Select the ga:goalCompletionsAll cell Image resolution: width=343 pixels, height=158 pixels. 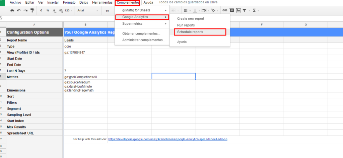(85, 77)
